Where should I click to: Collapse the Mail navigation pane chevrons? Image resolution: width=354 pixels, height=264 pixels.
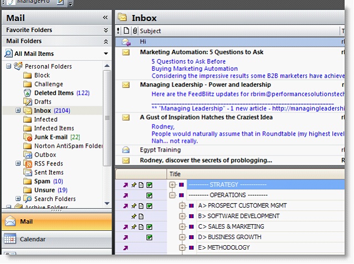click(x=105, y=17)
